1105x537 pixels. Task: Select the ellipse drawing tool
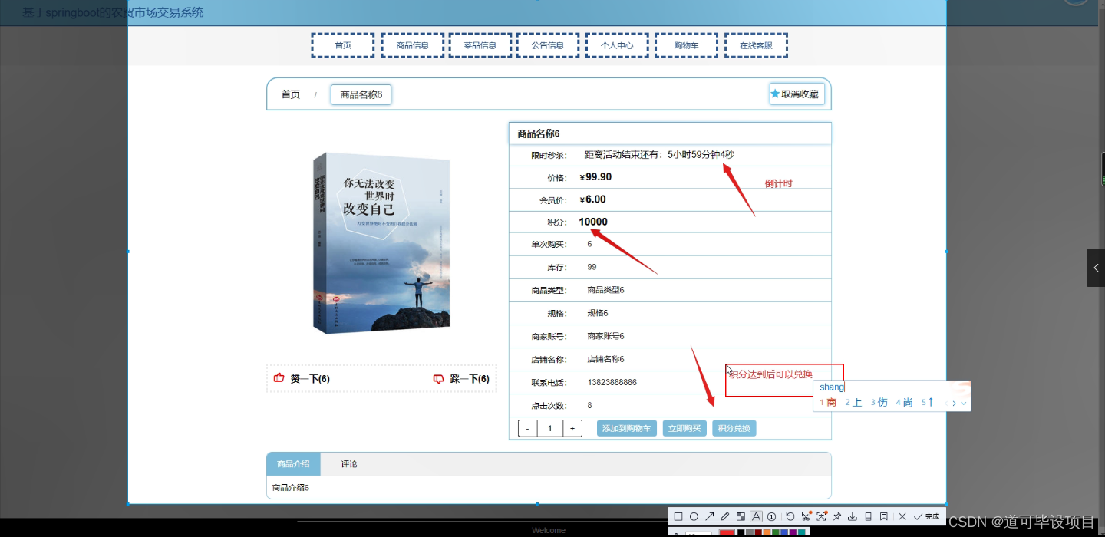(694, 516)
